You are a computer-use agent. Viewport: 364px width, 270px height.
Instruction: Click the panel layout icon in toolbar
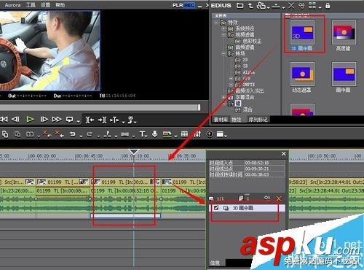click(220, 134)
